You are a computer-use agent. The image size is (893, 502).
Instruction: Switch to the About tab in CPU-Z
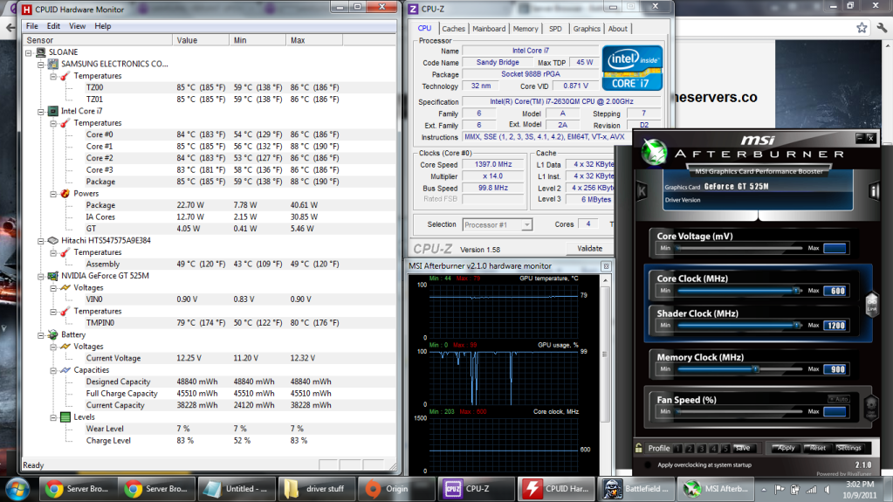(617, 29)
